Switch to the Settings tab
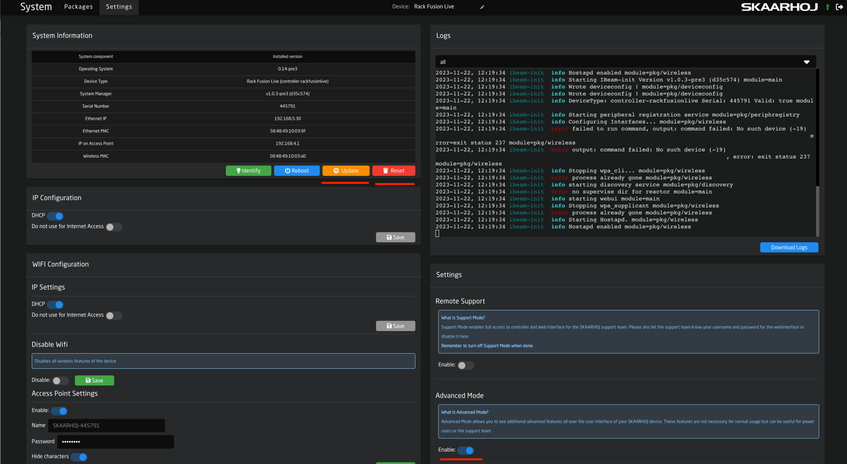 (119, 7)
